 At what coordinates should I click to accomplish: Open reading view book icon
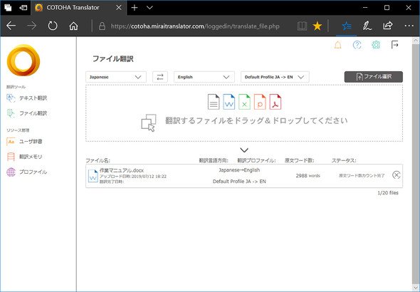coord(302,26)
